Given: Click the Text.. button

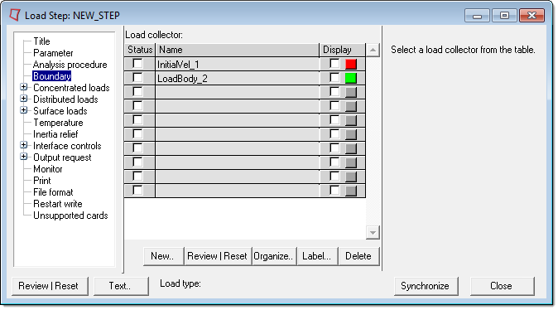Looking at the screenshot, I should pyautogui.click(x=121, y=286).
